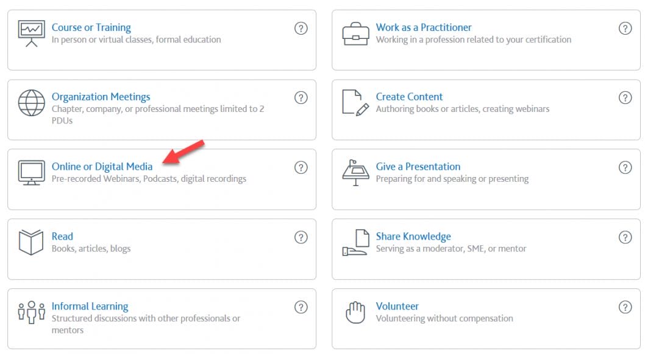
Task: Open help for the Read category
Action: coord(301,237)
